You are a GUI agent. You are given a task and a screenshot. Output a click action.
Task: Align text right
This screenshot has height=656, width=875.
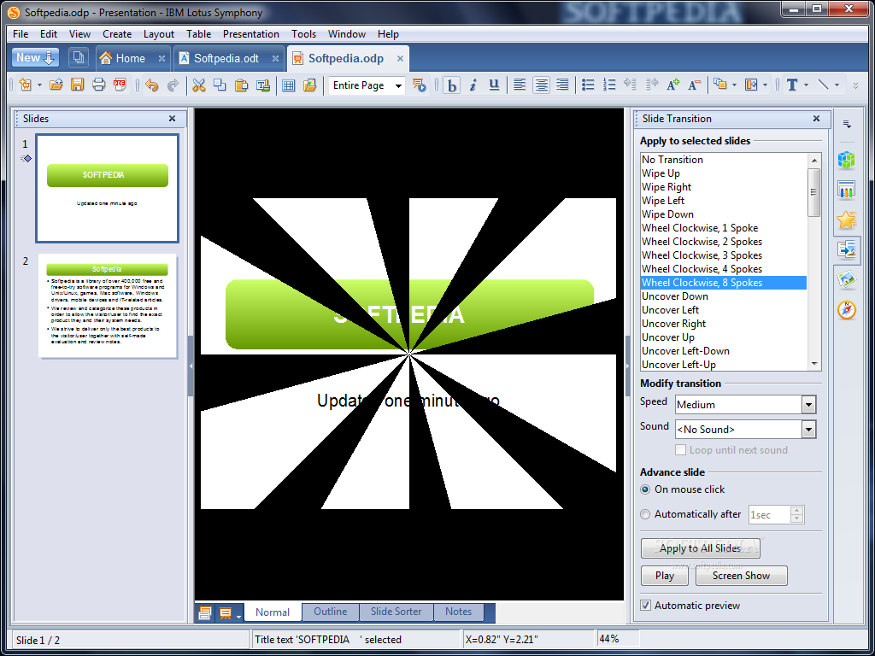[x=562, y=85]
